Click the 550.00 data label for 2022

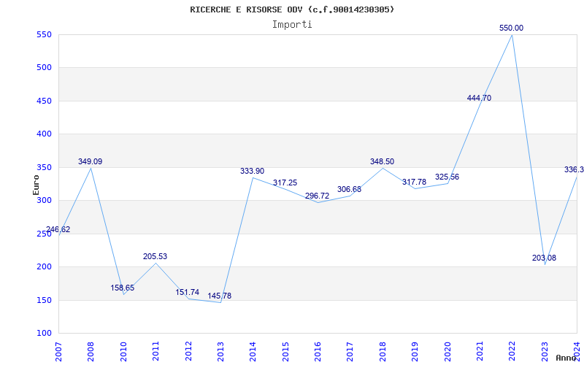coord(512,28)
